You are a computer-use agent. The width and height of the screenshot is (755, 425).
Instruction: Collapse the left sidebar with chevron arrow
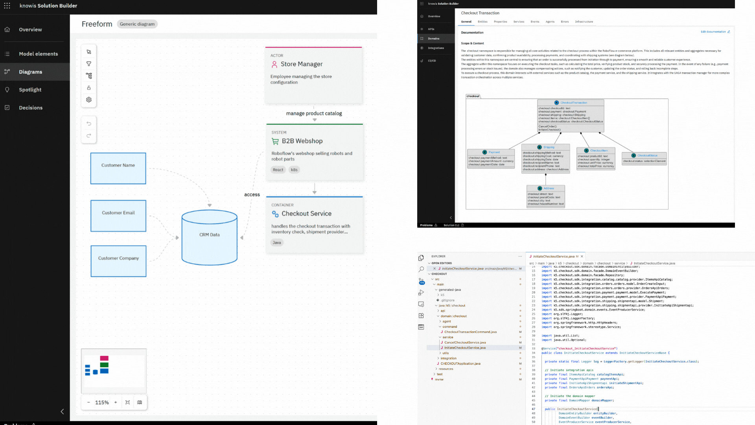click(x=62, y=412)
